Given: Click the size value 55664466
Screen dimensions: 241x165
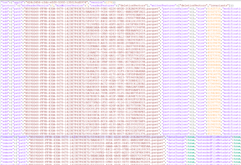Looking at the screenshot, I should tap(214, 65).
